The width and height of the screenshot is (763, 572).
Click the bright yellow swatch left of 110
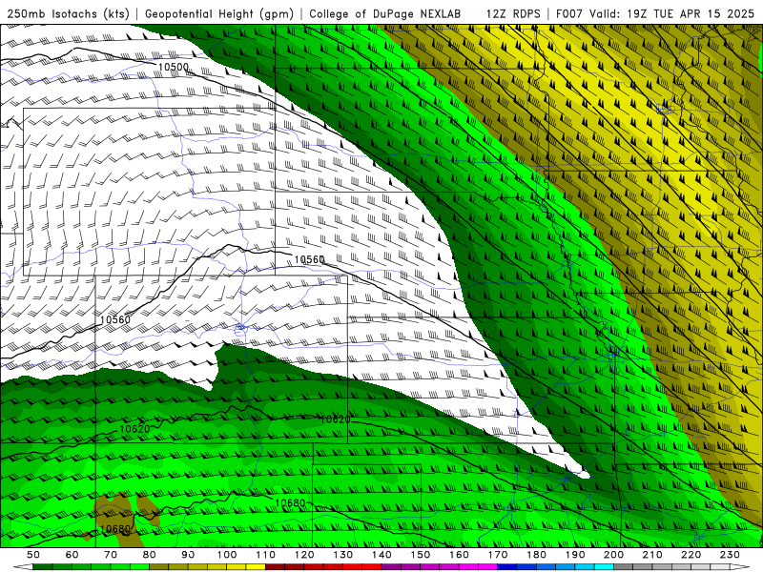(x=256, y=567)
